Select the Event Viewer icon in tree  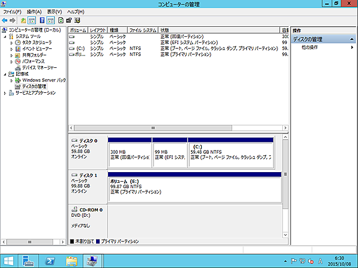(x=17, y=49)
